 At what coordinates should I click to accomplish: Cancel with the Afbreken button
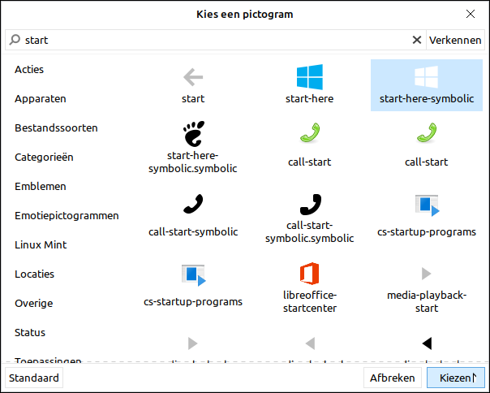point(393,378)
